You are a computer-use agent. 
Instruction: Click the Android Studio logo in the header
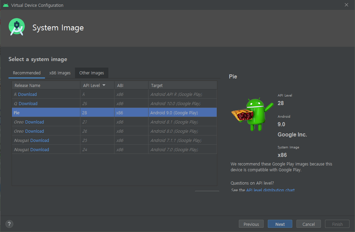pyautogui.click(x=17, y=27)
